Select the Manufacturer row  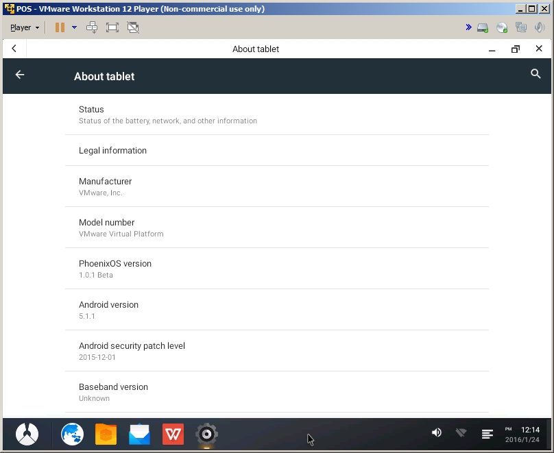pos(276,186)
